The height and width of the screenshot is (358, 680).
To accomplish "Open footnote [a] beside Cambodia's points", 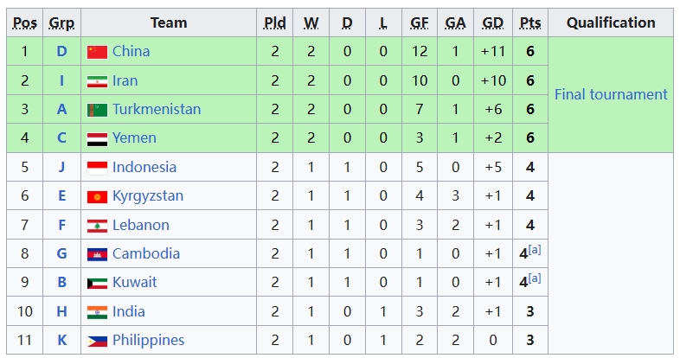I will click(535, 250).
